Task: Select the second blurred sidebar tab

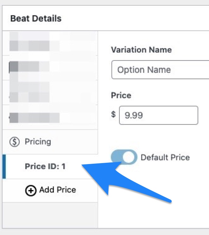Action: click(50, 68)
